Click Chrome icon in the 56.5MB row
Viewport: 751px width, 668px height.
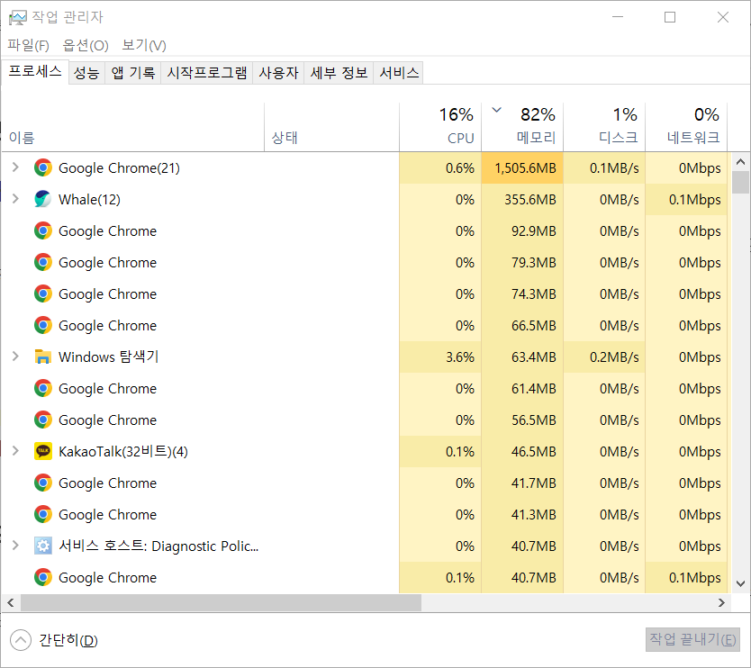point(43,420)
